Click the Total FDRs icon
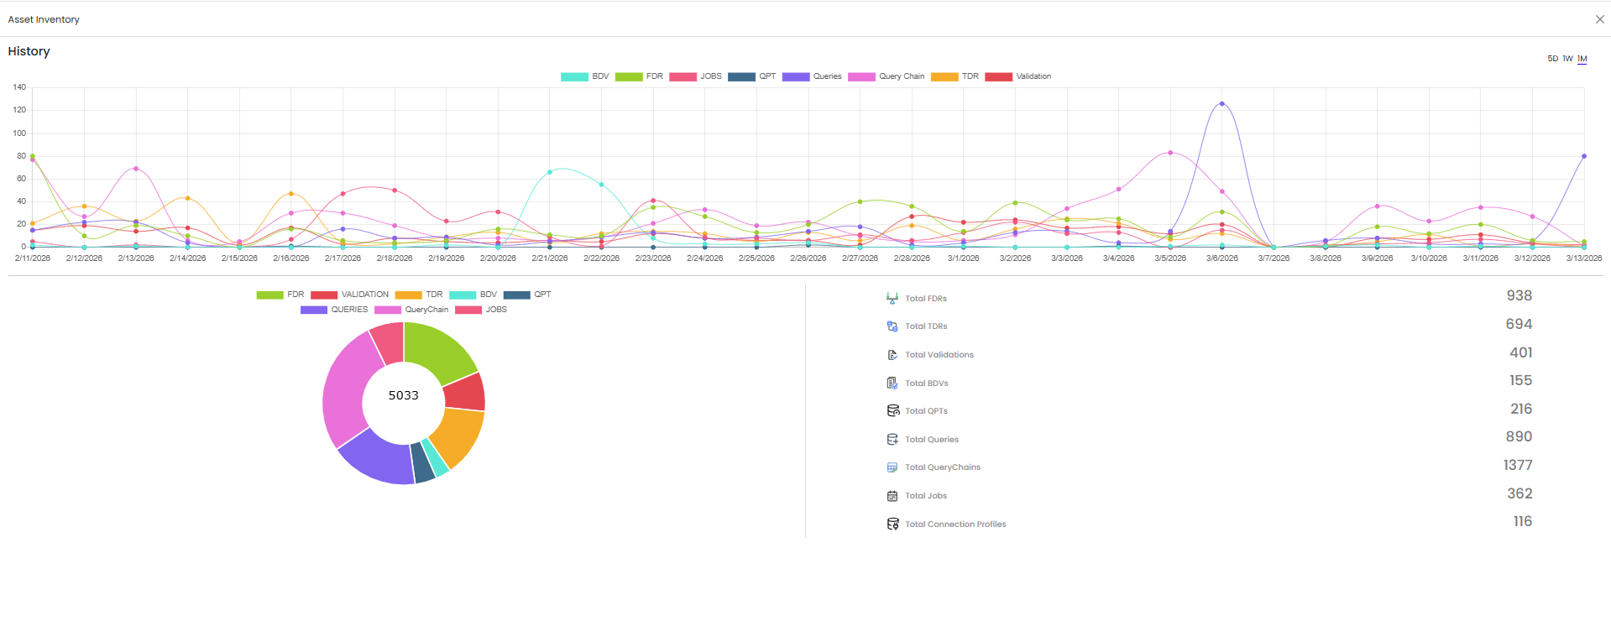Screen dimensions: 1611x621 892,298
